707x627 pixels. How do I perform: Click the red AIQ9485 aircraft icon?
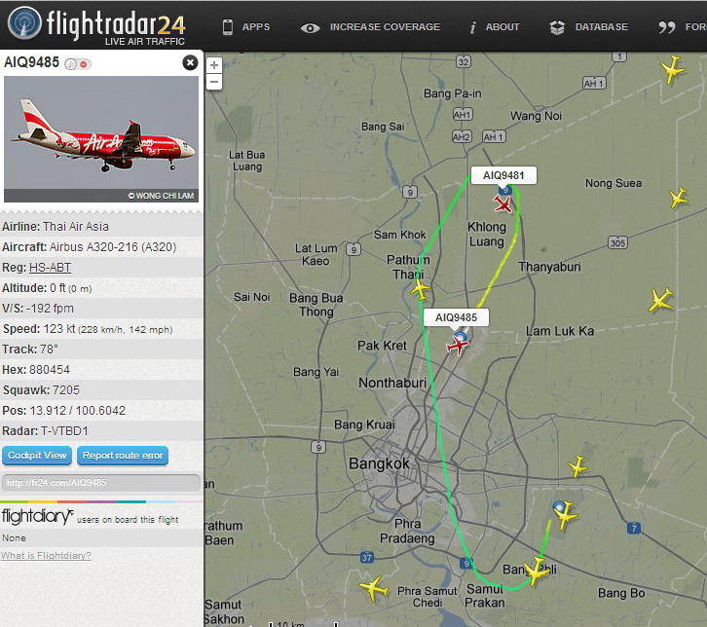click(x=457, y=346)
